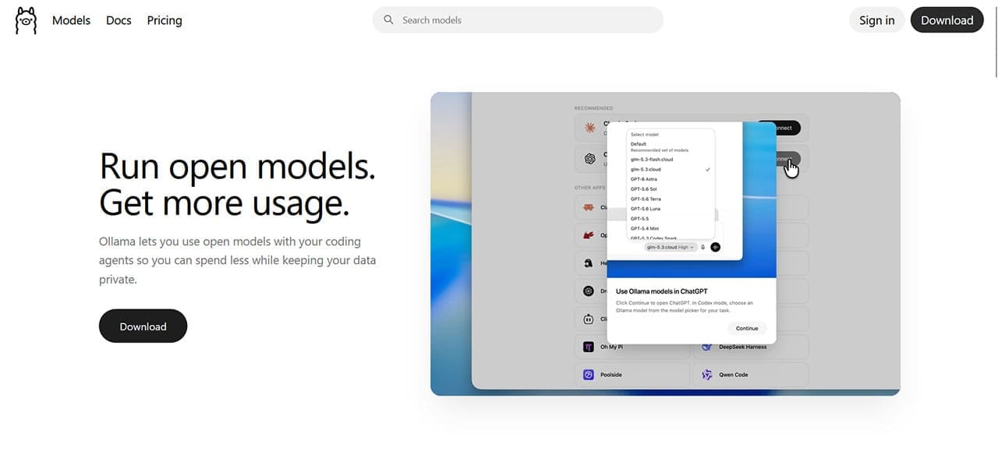Viewport: 998px width, 451px height.
Task: Go to the Pricing page
Action: 165,20
